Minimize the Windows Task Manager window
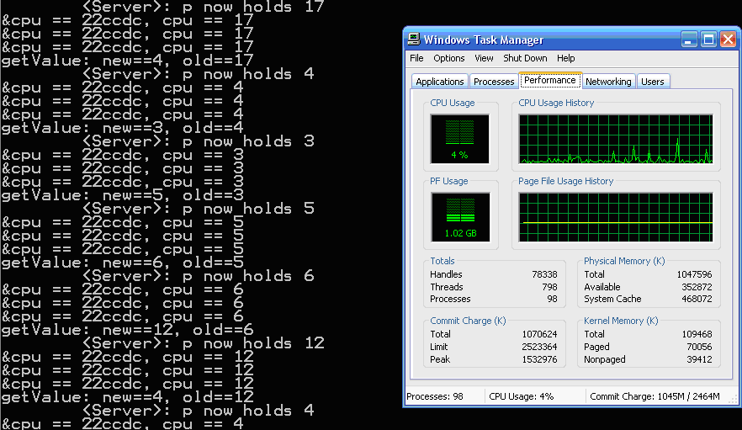The height and width of the screenshot is (430, 742). point(690,40)
